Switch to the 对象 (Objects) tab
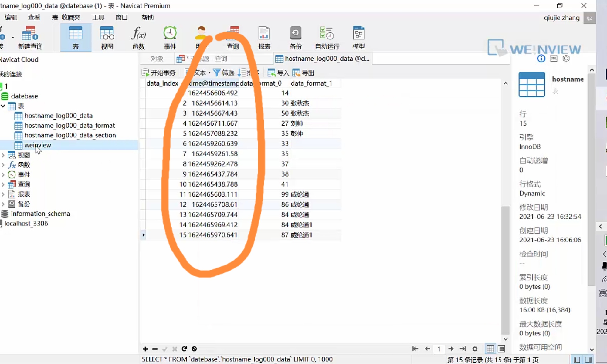Viewport: 607px width, 364px height. [x=158, y=58]
